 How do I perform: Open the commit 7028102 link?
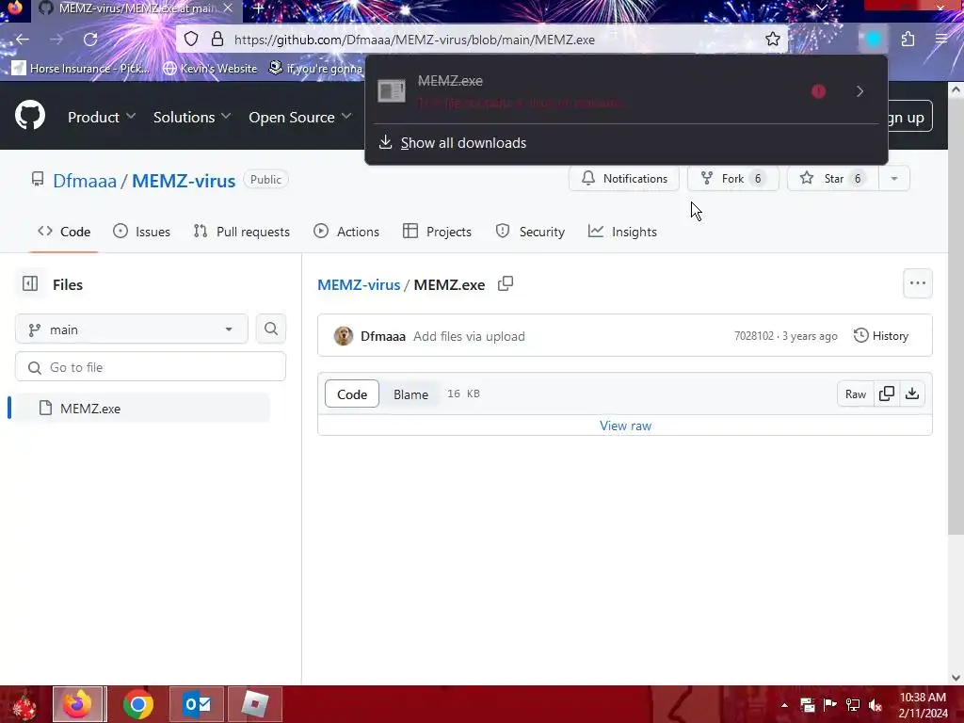[754, 336]
